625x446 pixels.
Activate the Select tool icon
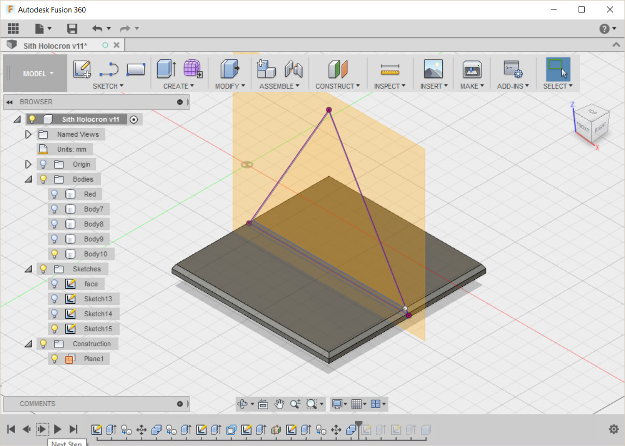click(x=558, y=69)
